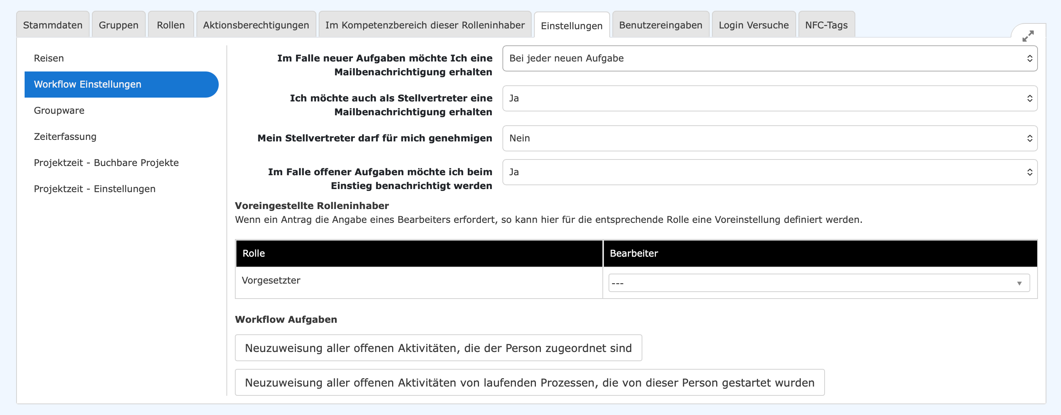Click Neuzuweisung für von Person gestartete Prozesse
Screen dimensions: 1061x415
point(530,382)
